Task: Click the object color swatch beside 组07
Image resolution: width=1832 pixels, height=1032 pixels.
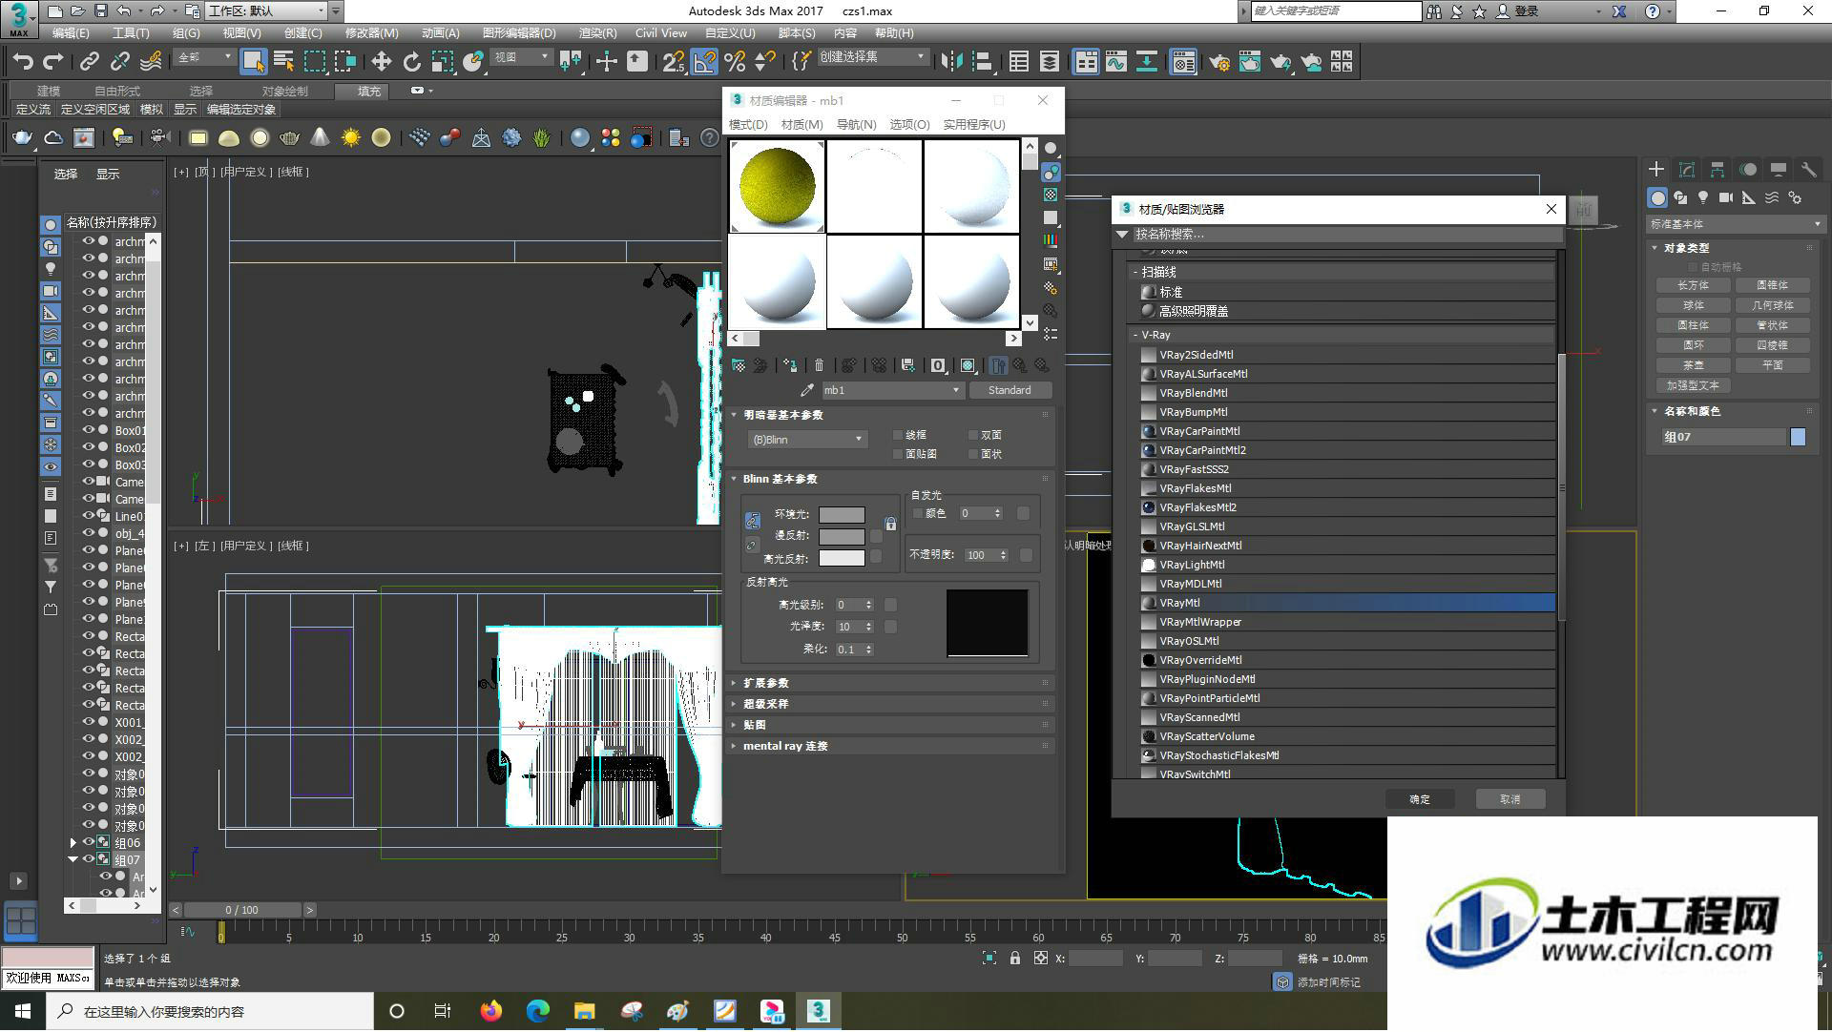Action: [1798, 437]
